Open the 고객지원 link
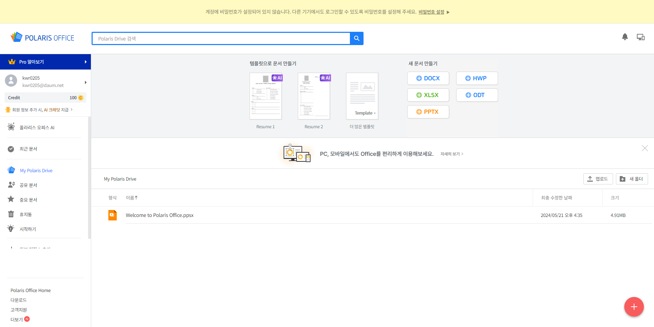The width and height of the screenshot is (654, 327). [x=19, y=310]
